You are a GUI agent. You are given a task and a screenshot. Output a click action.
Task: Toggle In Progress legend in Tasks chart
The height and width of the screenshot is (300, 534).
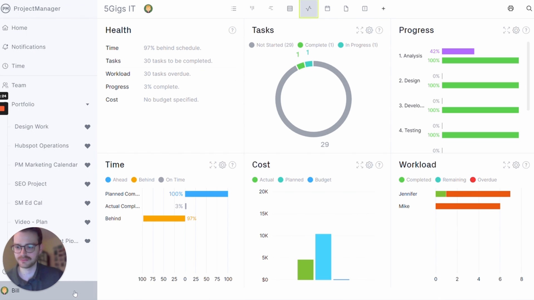pos(358,45)
